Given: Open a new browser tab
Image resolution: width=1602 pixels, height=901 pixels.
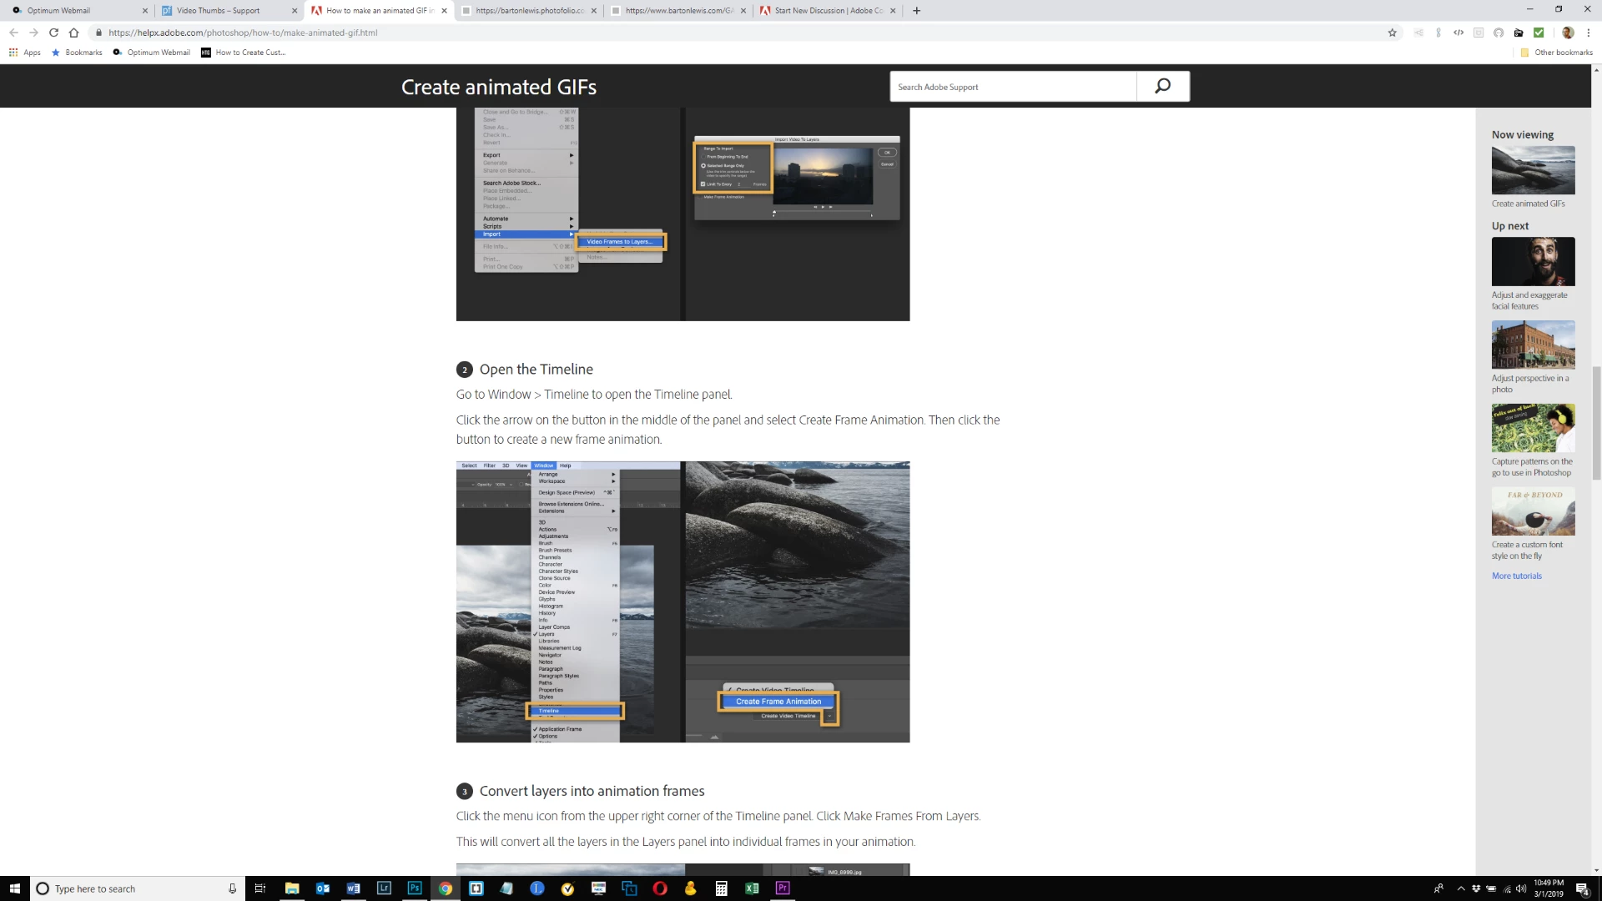Looking at the screenshot, I should point(916,11).
